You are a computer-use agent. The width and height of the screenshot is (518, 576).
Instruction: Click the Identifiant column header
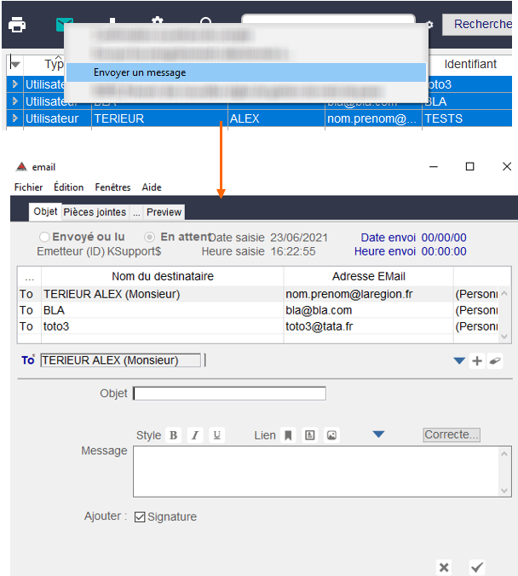point(470,64)
